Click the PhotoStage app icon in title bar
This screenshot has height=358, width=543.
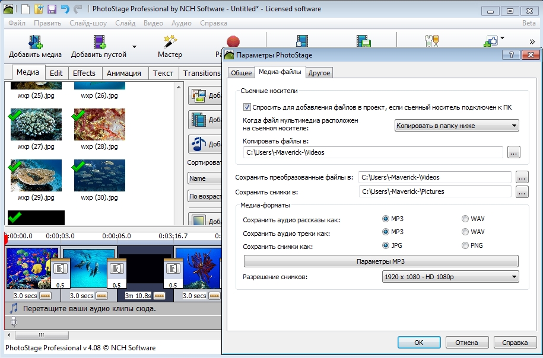[x=8, y=9]
